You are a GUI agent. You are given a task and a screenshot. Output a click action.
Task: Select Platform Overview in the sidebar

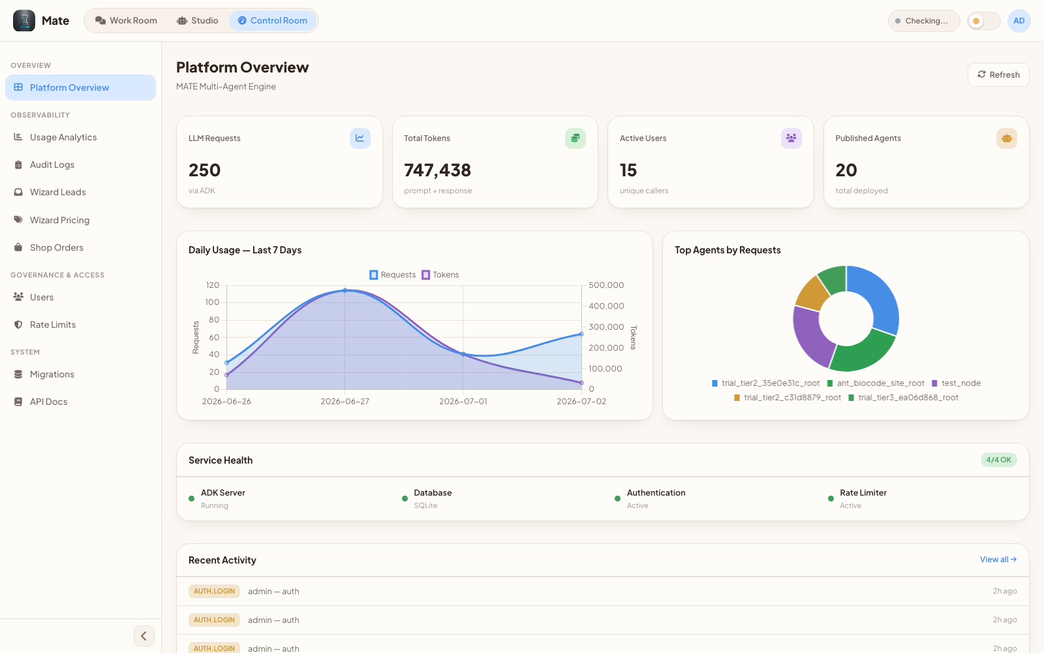(x=80, y=88)
